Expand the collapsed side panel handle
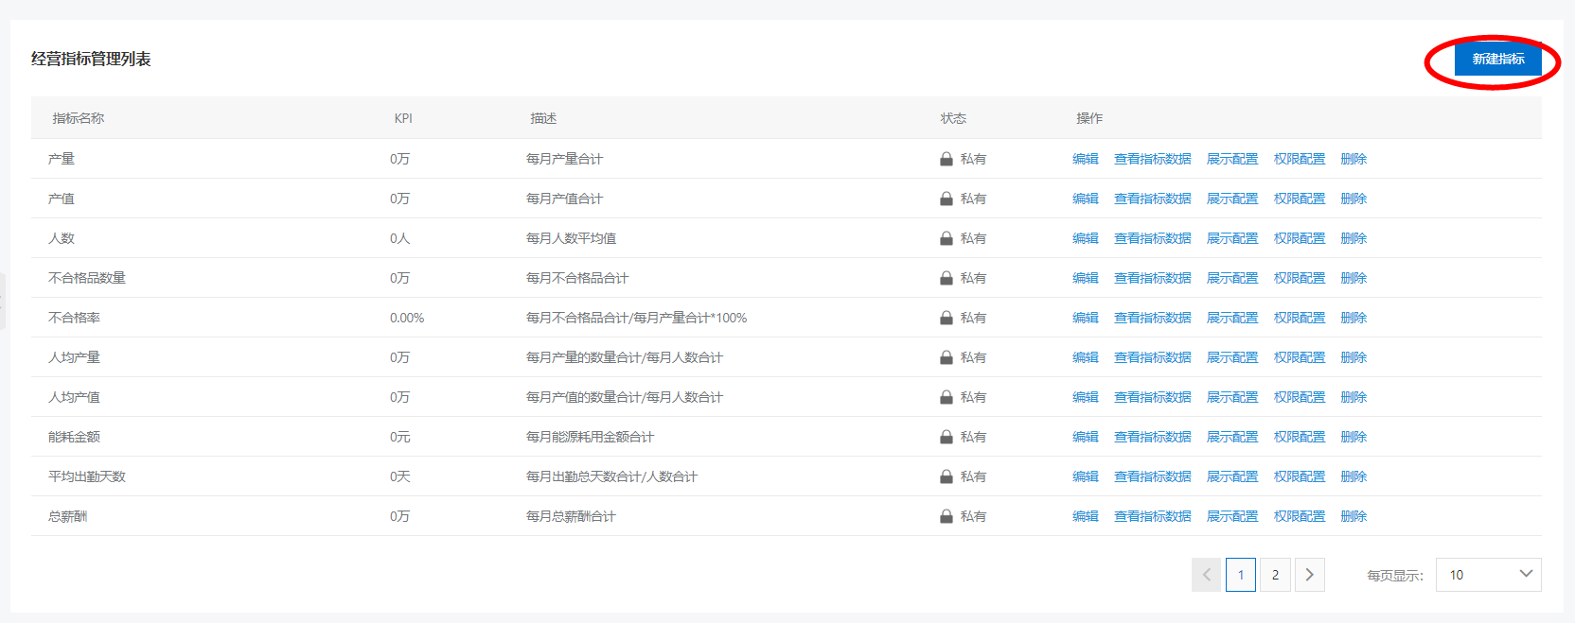This screenshot has height=623, width=1575. [3, 302]
